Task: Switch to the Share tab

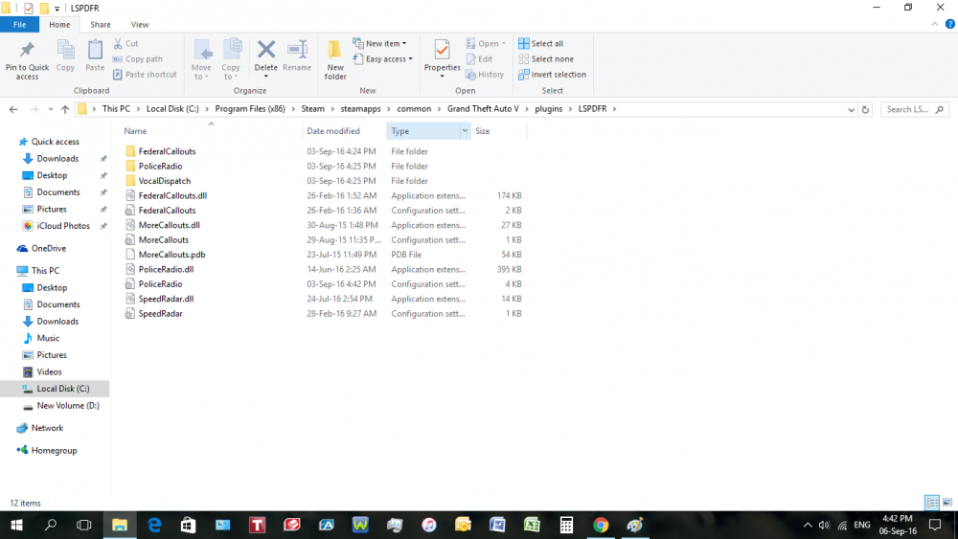Action: pos(101,25)
